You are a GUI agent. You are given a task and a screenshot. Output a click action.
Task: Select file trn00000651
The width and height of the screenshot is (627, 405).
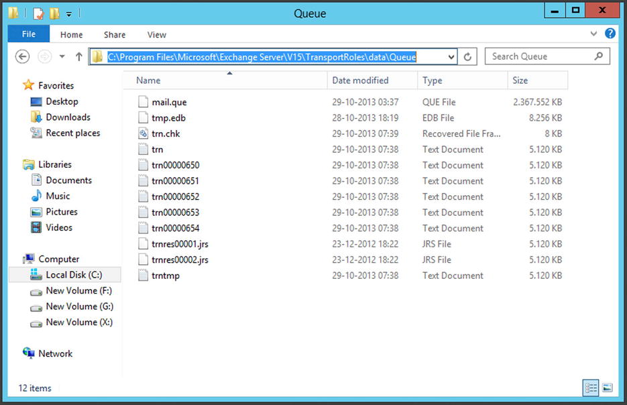pos(175,181)
